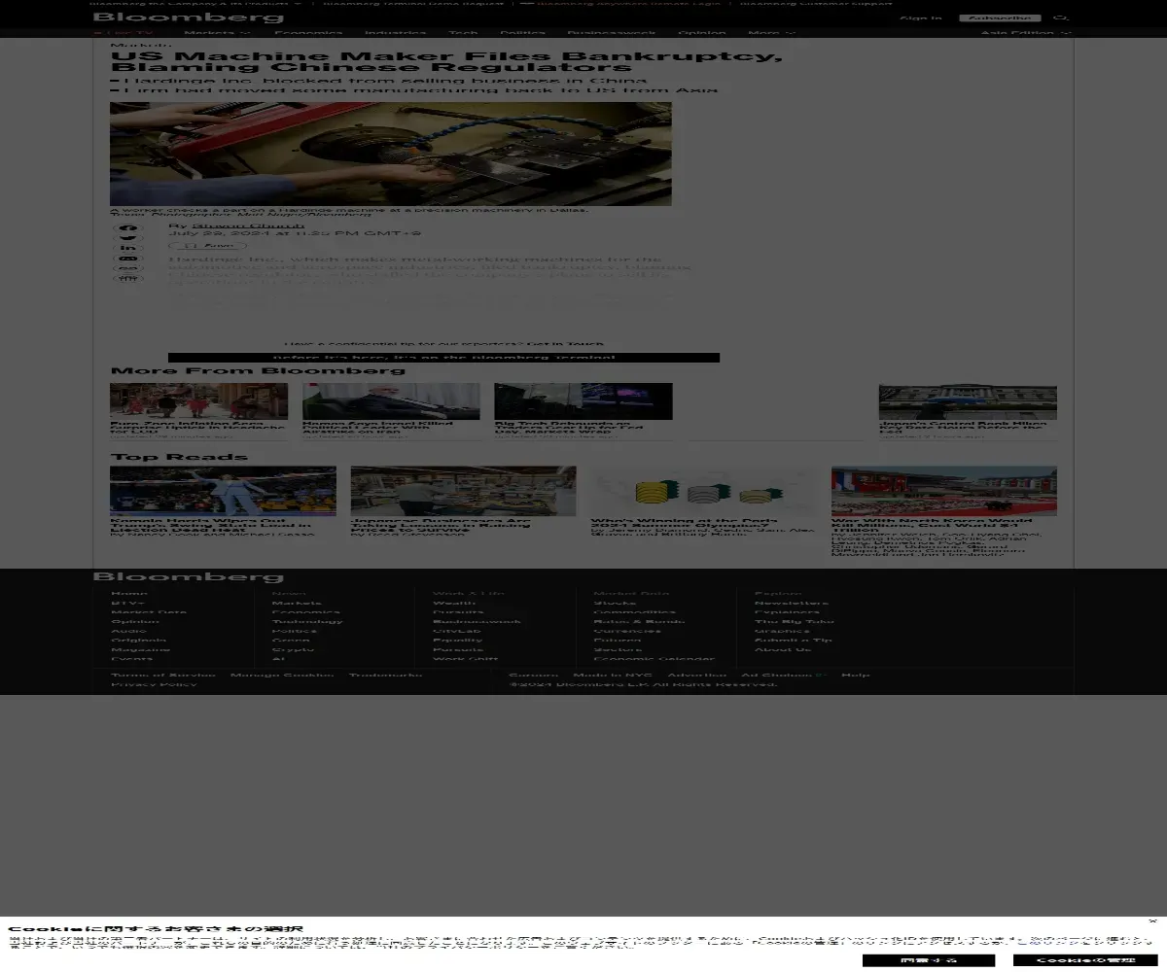
Task: Open Businessweek in the top navigation
Action: (612, 33)
